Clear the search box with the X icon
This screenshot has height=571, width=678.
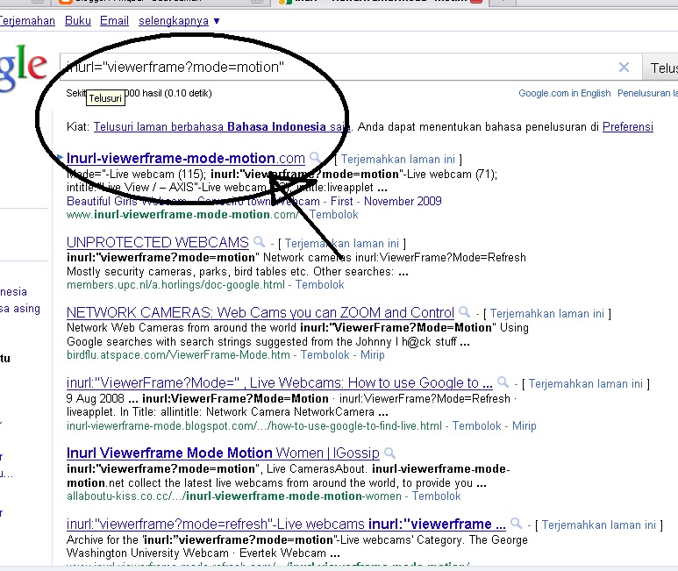[x=624, y=67]
